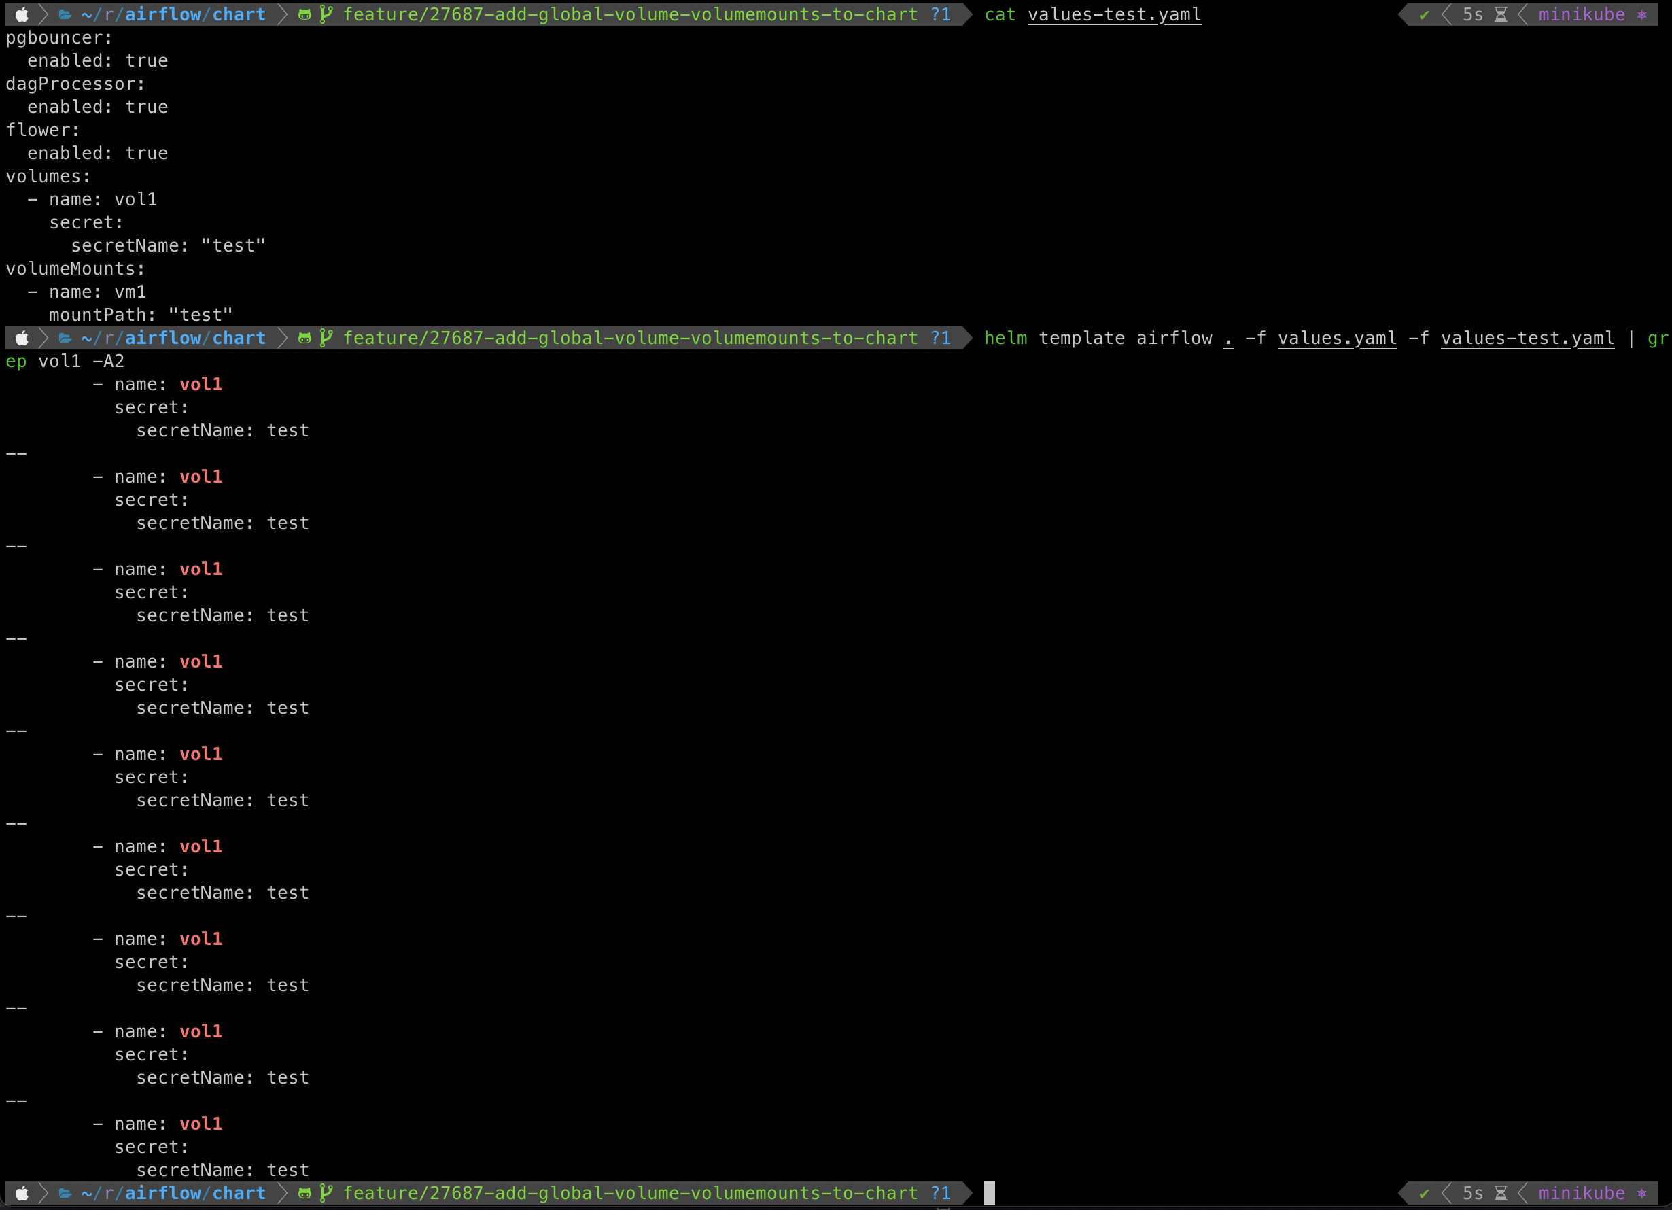The image size is (1672, 1210).
Task: Click the underlined values-test.yaml after the cat command
Action: (1114, 15)
